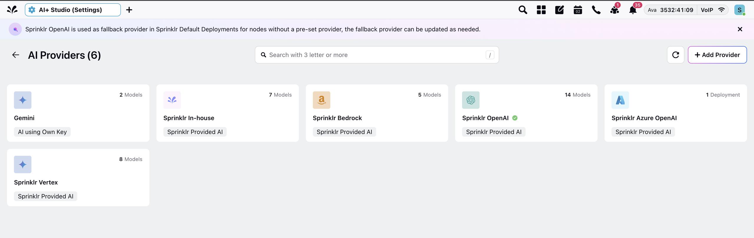Viewport: 754px width, 238px height.
Task: Open global search magnifier icon
Action: [x=523, y=10]
